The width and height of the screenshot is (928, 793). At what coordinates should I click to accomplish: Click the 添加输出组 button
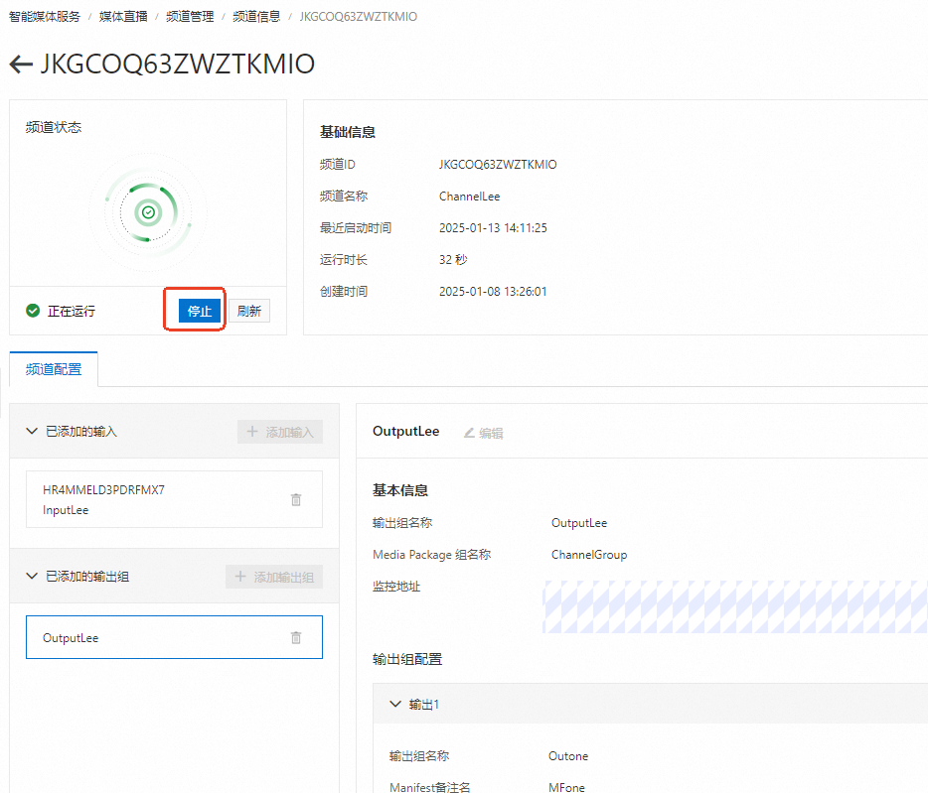pyautogui.click(x=274, y=577)
